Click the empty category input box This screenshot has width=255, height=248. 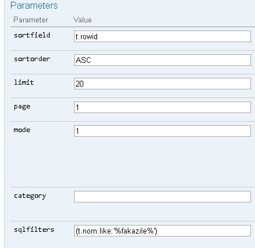(x=162, y=197)
